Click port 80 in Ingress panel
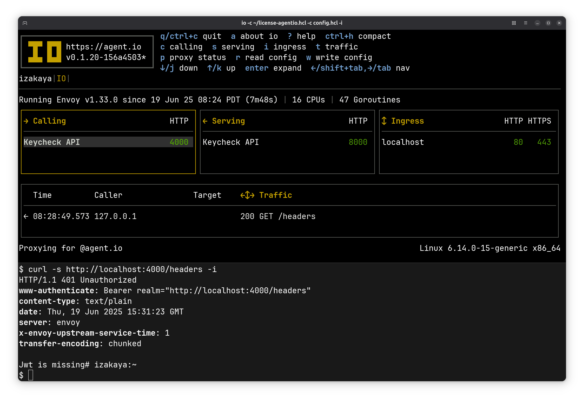Viewport: 584px width, 401px height. pos(518,142)
